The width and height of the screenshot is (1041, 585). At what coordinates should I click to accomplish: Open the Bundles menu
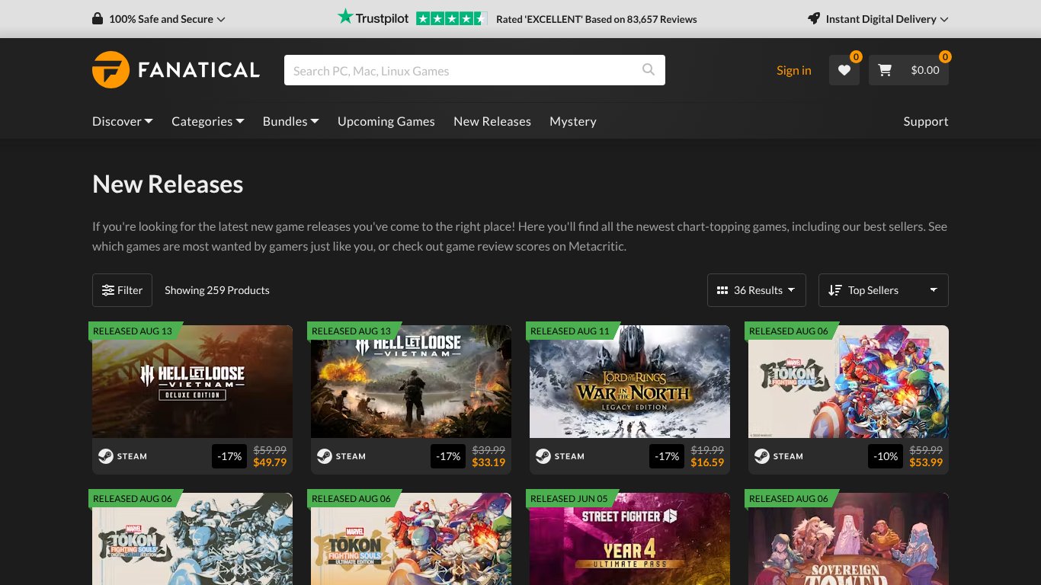coord(291,121)
